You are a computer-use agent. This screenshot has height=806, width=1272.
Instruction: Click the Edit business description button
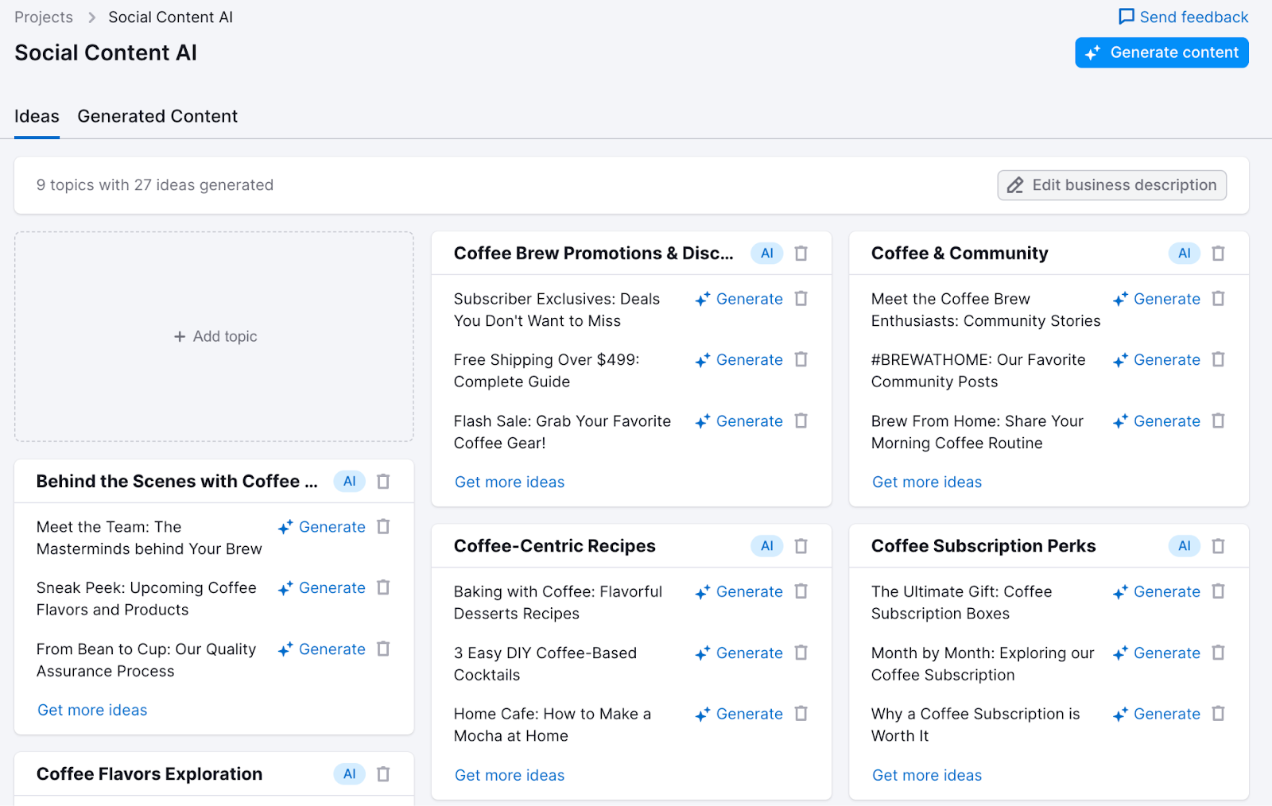coord(1111,185)
